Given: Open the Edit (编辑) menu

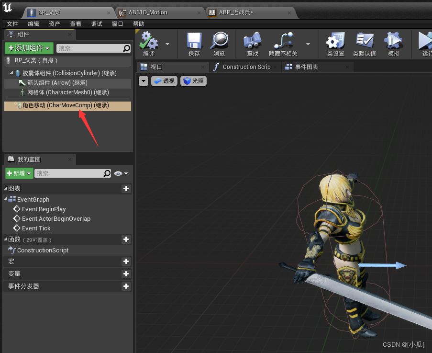Looking at the screenshot, I should [33, 24].
